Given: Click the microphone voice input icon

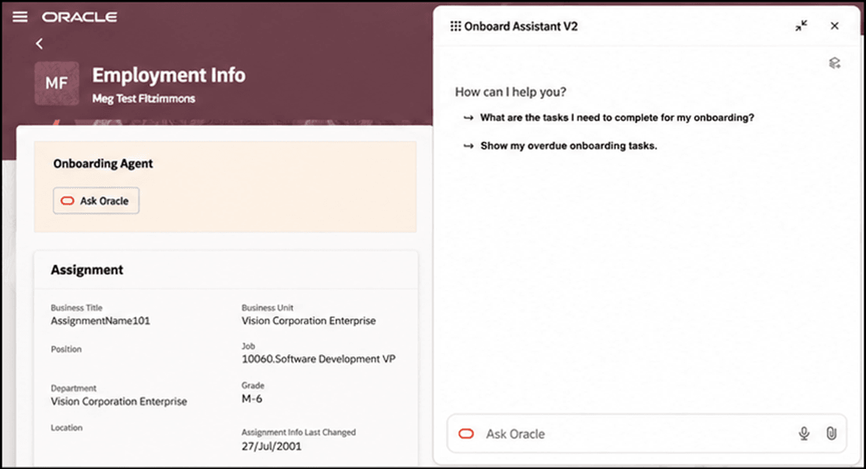Looking at the screenshot, I should [x=804, y=434].
